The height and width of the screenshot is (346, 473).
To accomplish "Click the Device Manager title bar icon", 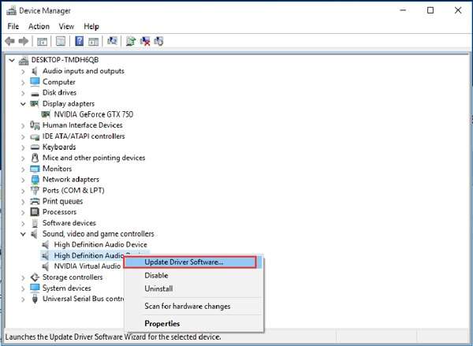I will (12, 10).
